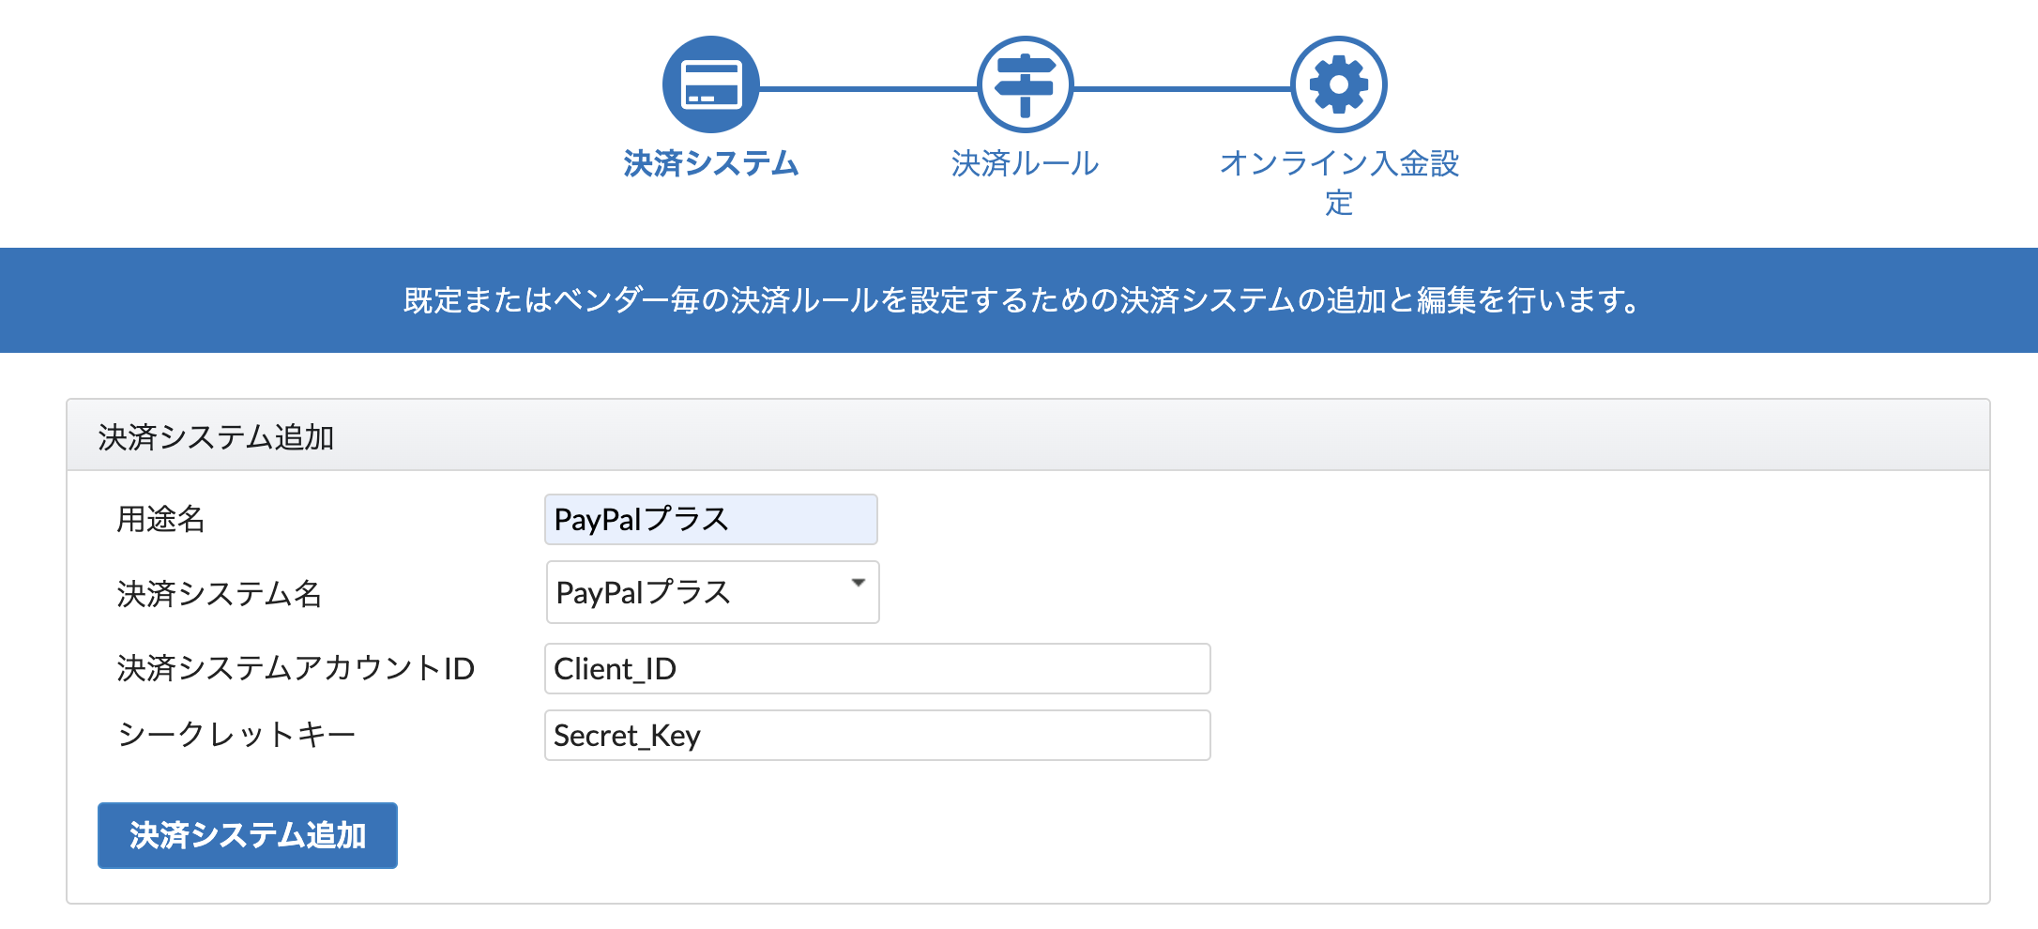Click the 用途名 field label

coord(160,519)
